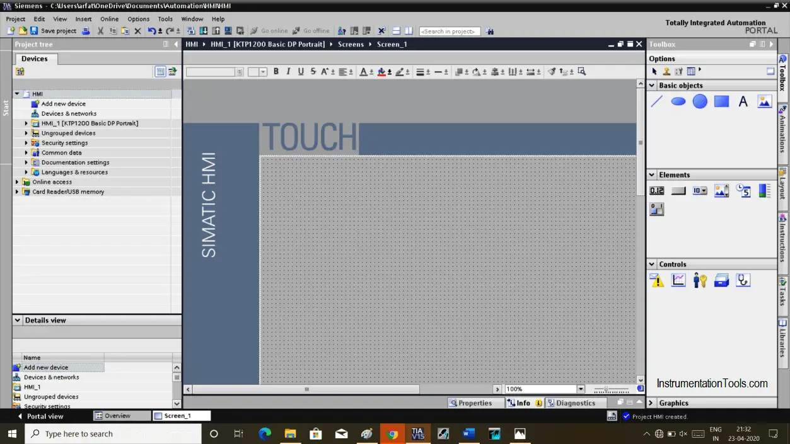
Task: Toggle strikethrough text formatting
Action: [313, 72]
